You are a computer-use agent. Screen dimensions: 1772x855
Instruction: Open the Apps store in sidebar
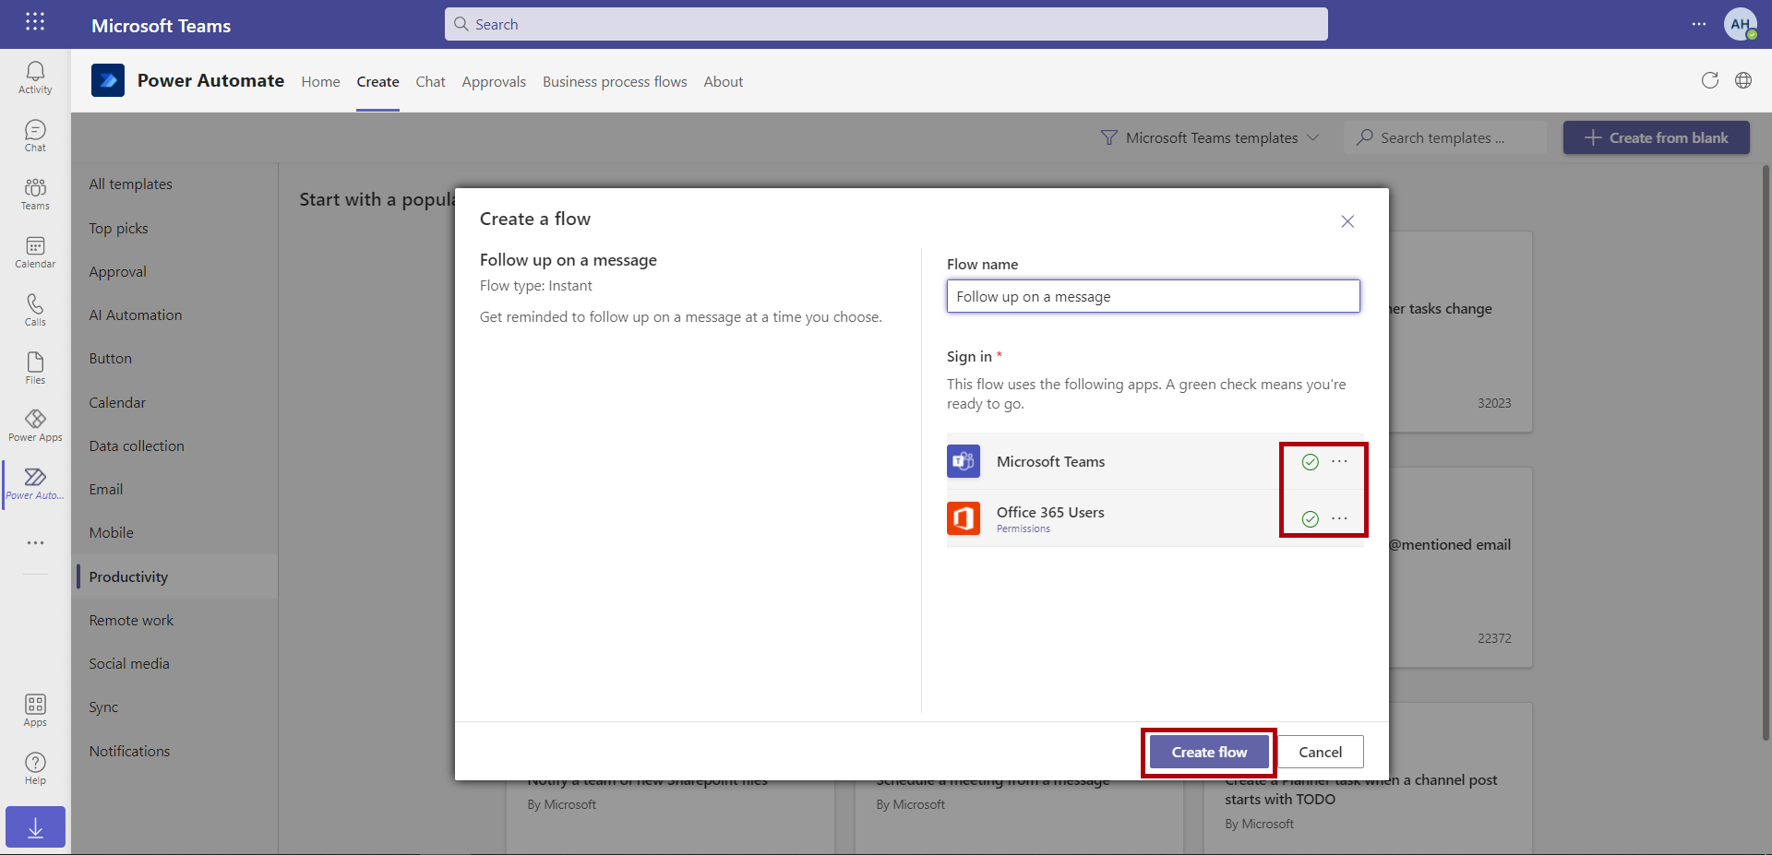click(x=35, y=710)
